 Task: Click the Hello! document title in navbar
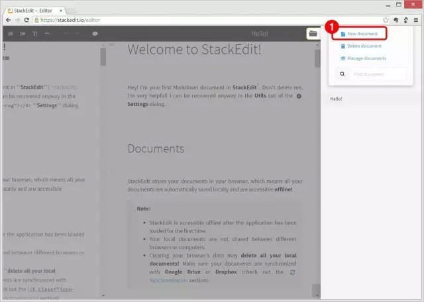(259, 34)
